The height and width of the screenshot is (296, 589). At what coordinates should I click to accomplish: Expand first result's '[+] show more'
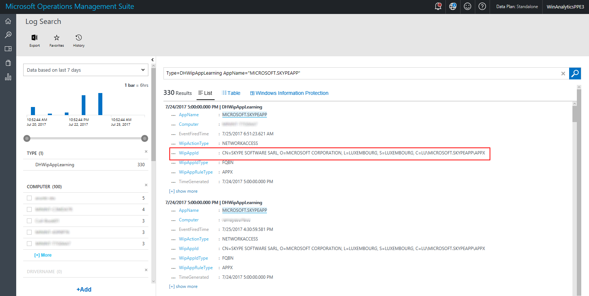(x=183, y=191)
